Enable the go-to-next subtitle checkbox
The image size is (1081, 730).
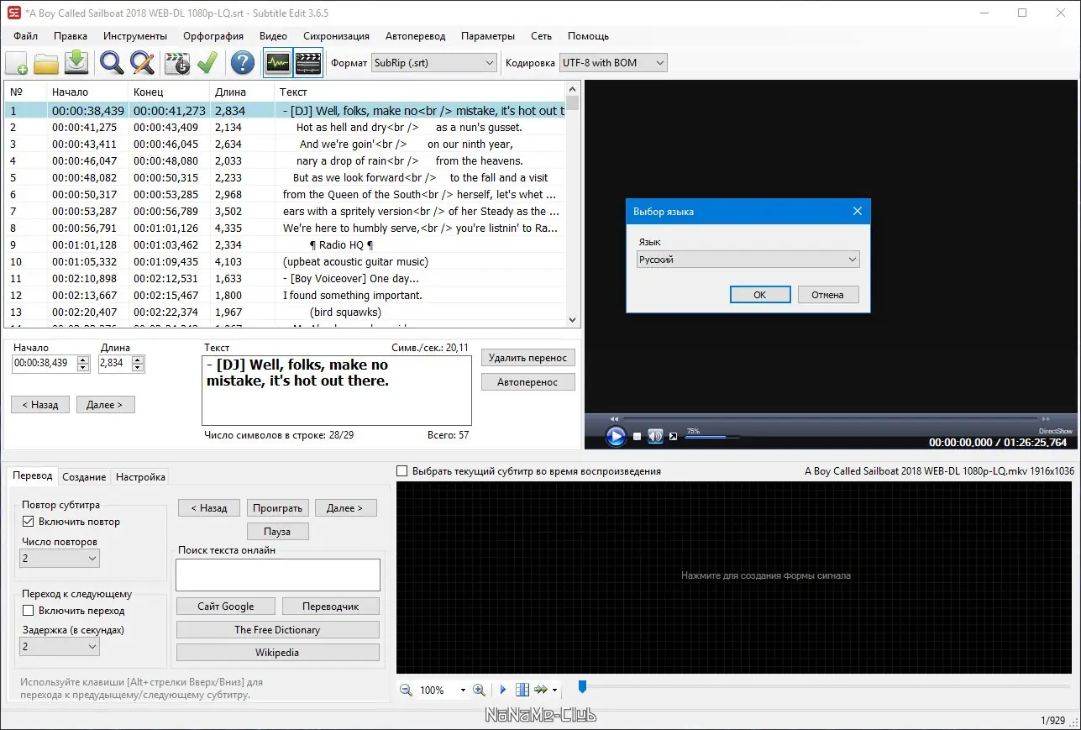tap(29, 611)
